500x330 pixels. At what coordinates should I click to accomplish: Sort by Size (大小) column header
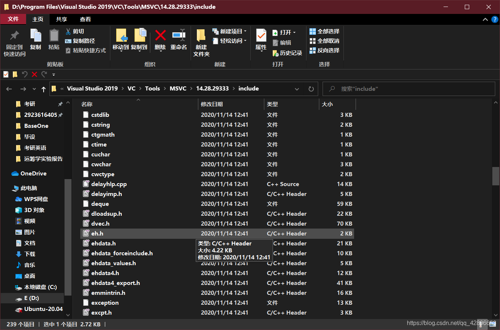pyautogui.click(x=337, y=104)
